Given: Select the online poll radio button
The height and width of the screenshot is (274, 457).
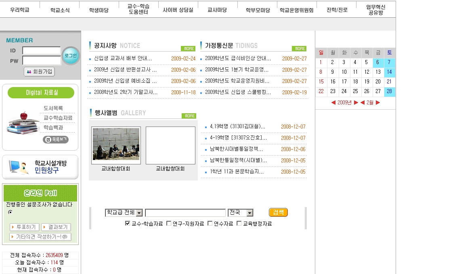Looking at the screenshot, I should [x=10, y=212].
